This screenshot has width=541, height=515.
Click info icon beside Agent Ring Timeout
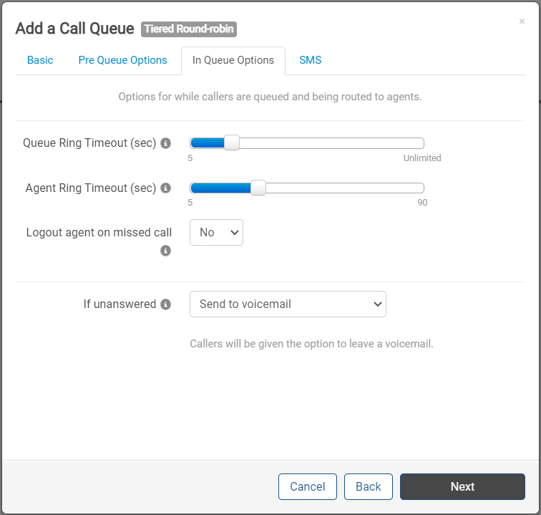coord(165,188)
